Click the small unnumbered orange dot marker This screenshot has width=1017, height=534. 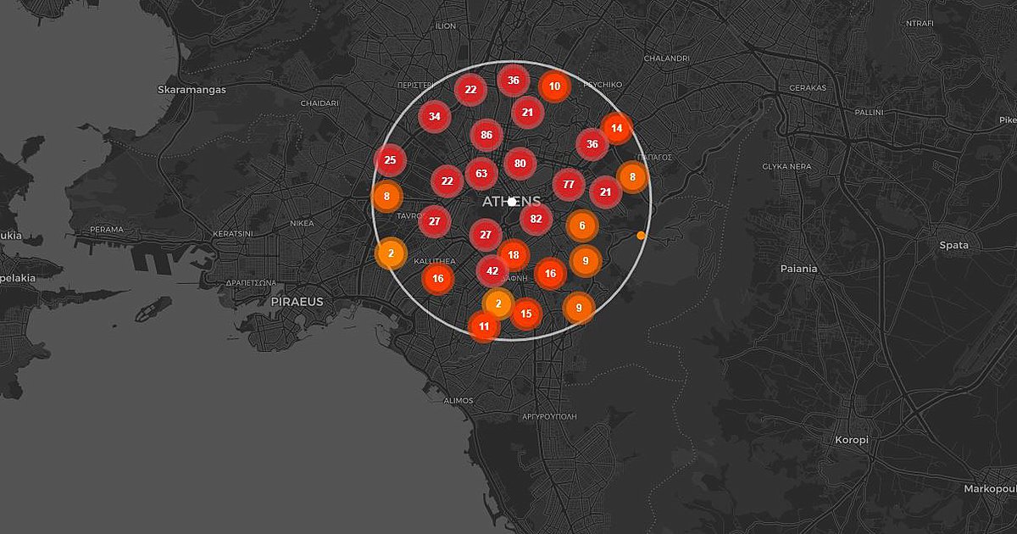[x=641, y=235]
